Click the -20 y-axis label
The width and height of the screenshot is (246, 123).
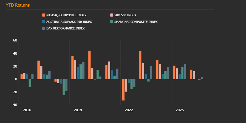pyautogui.click(x=14, y=92)
